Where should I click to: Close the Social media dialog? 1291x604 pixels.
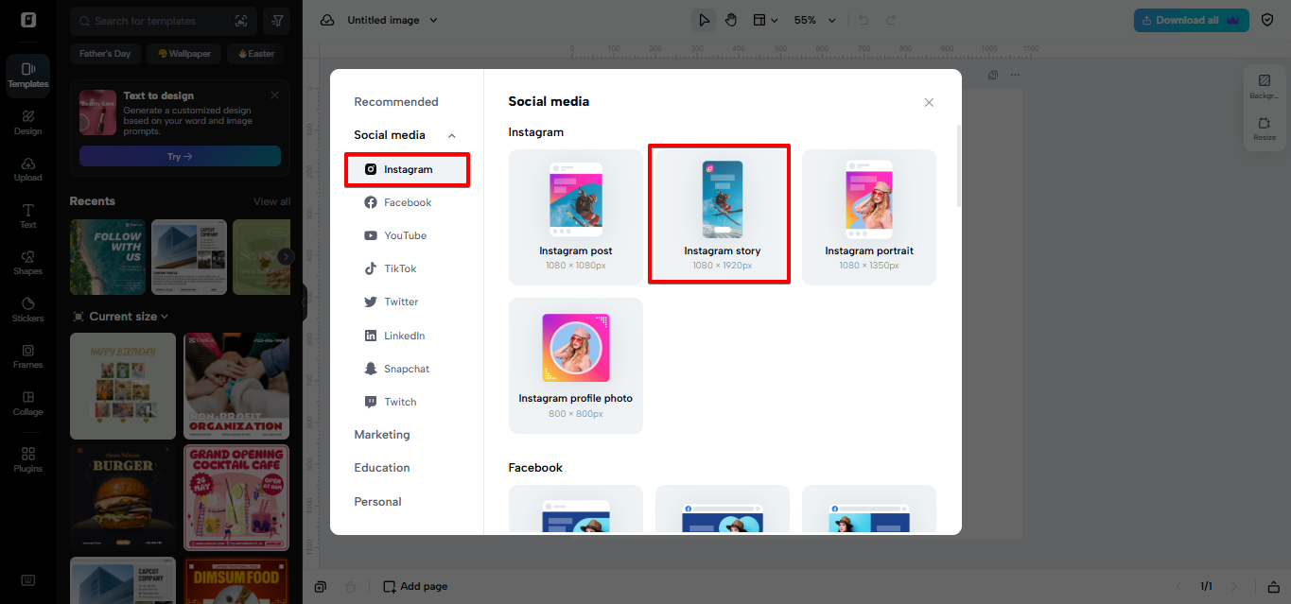point(929,102)
